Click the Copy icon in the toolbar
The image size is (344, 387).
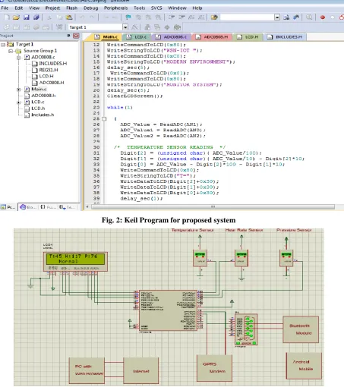[59, 17]
